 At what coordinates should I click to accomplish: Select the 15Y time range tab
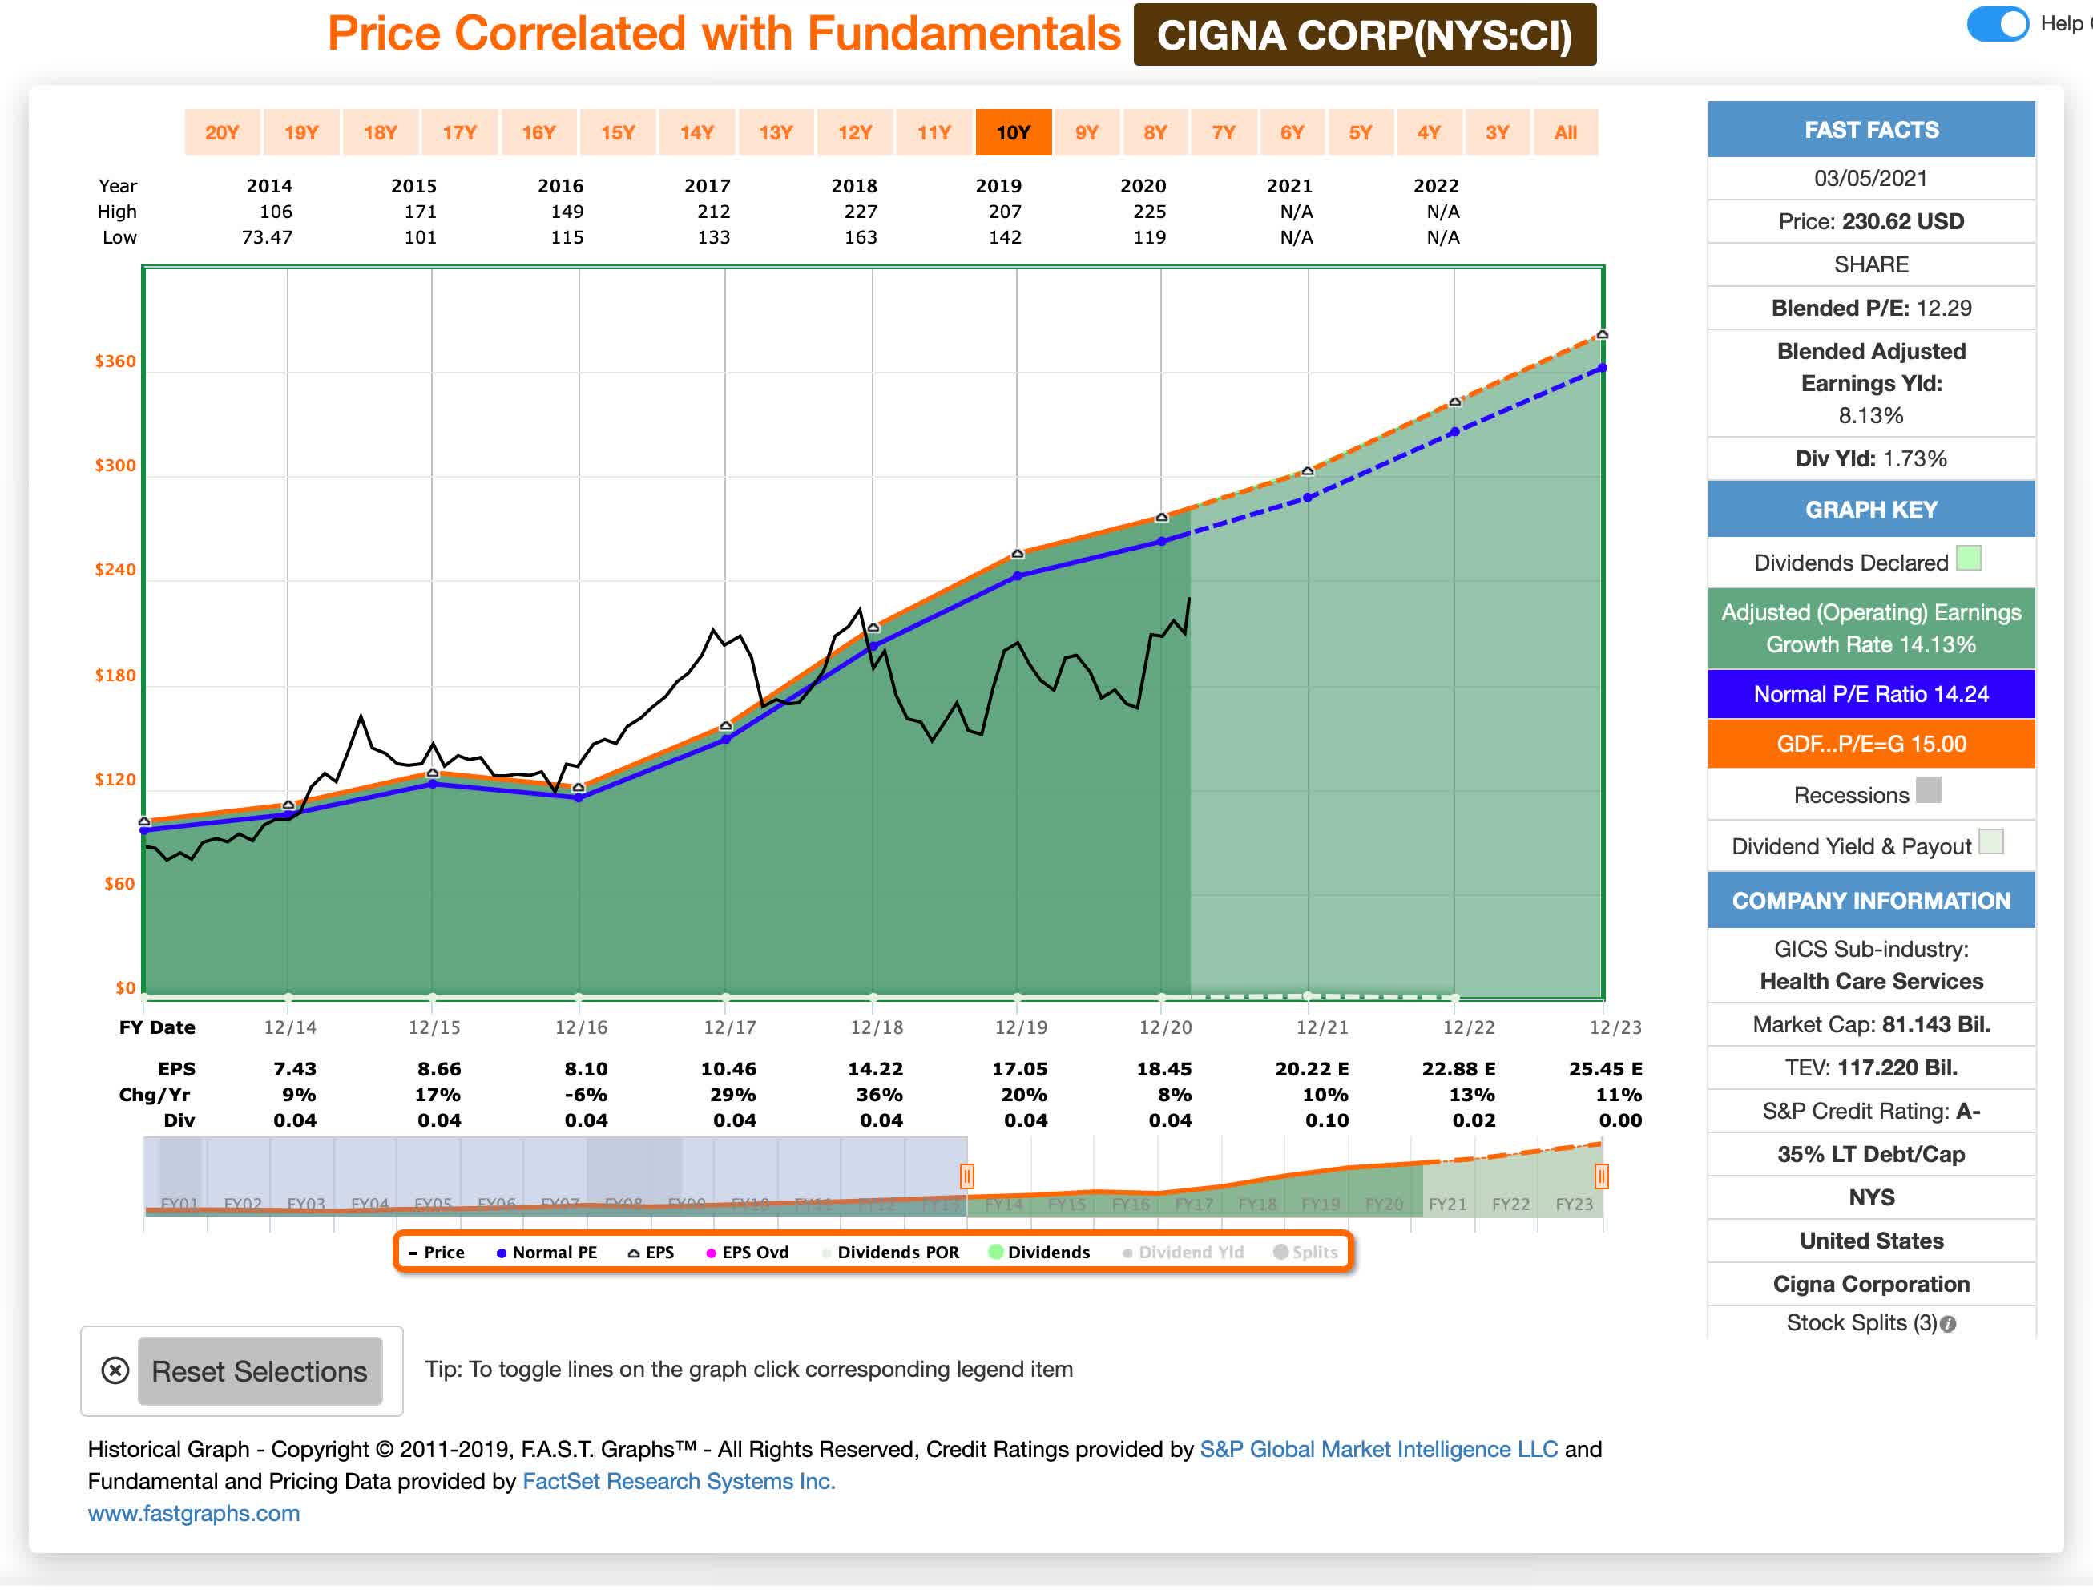pyautogui.click(x=618, y=132)
